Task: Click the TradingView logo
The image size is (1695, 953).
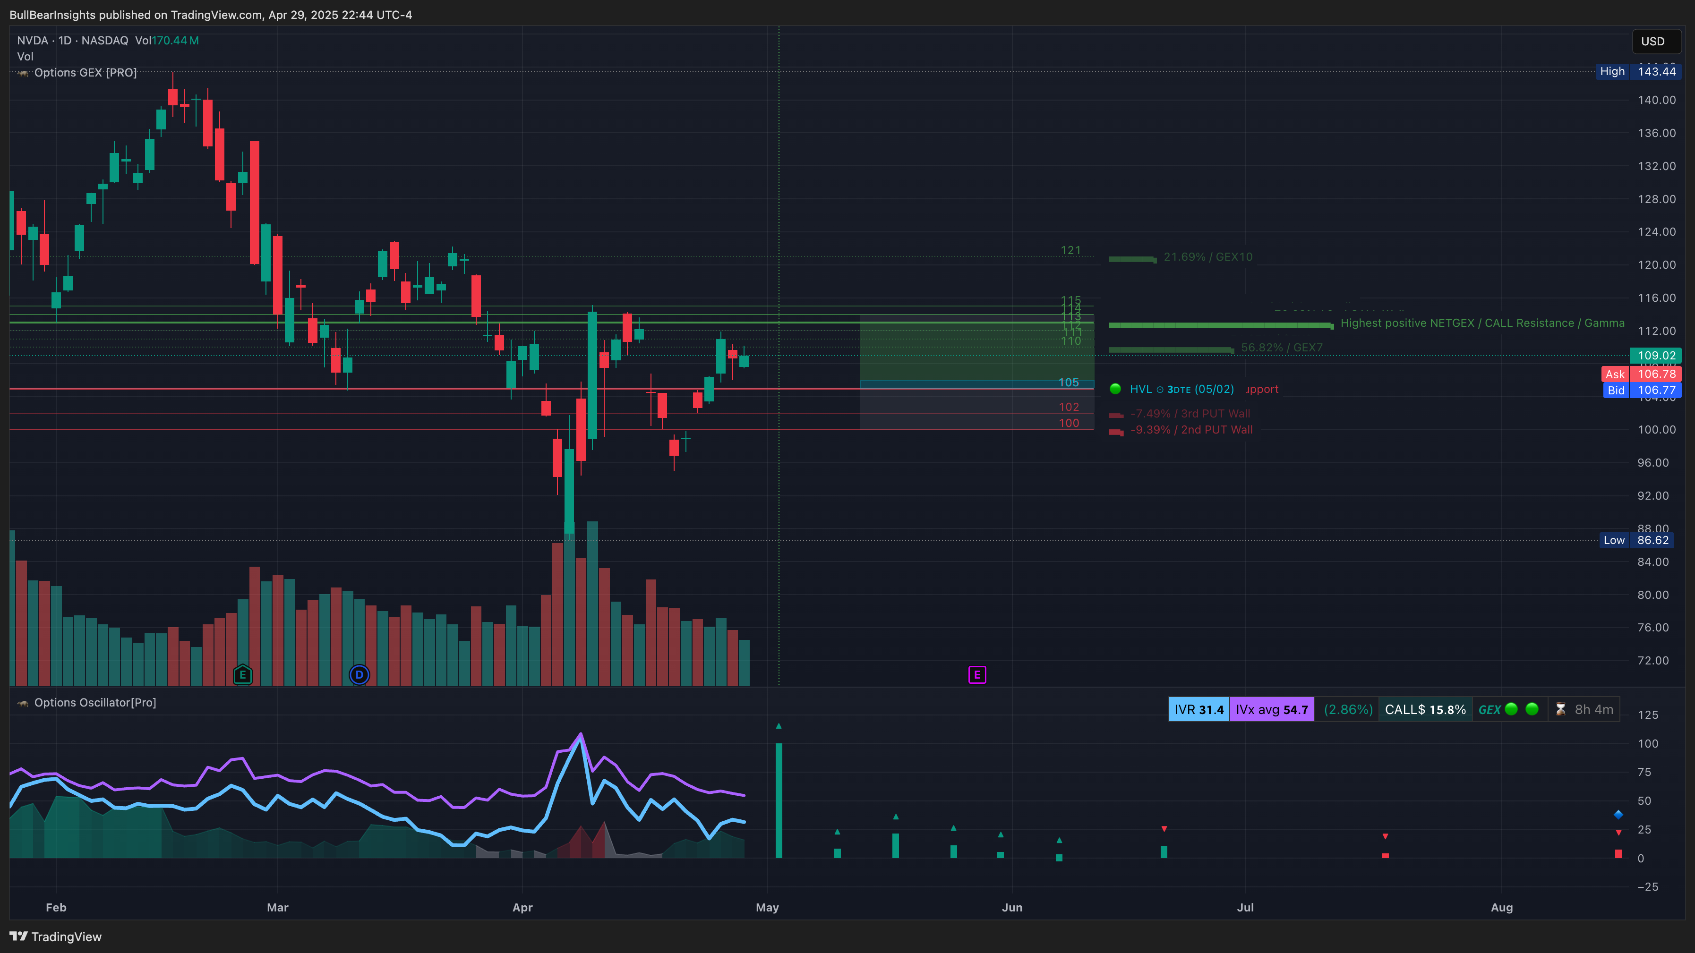Action: click(56, 936)
